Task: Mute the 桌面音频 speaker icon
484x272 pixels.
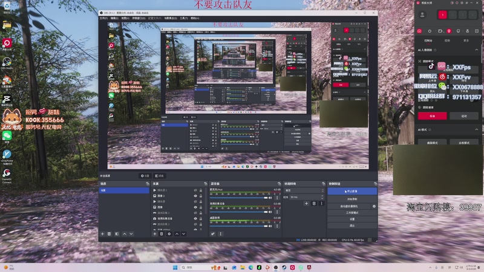Action: point(270,226)
